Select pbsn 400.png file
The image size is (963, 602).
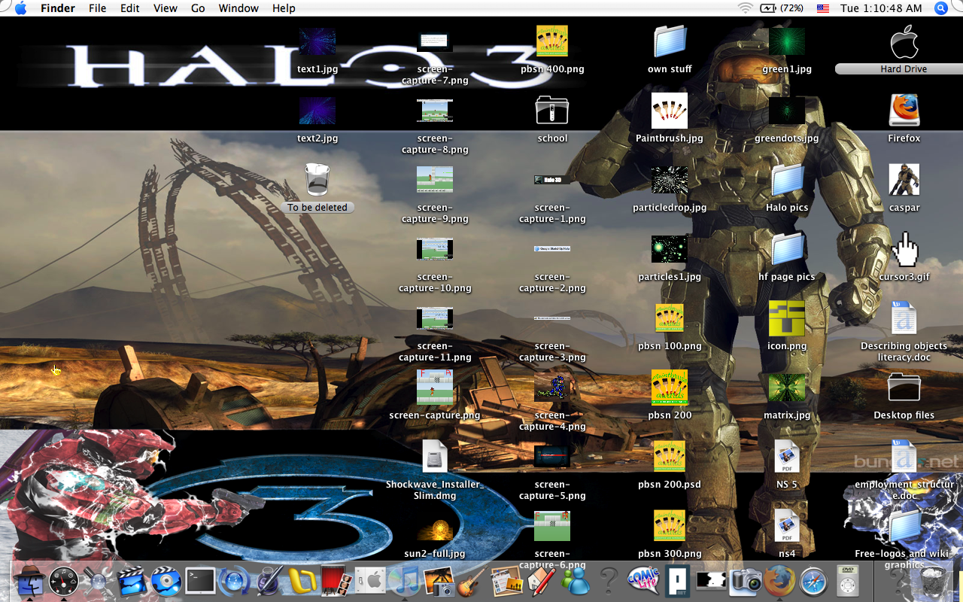tap(552, 42)
